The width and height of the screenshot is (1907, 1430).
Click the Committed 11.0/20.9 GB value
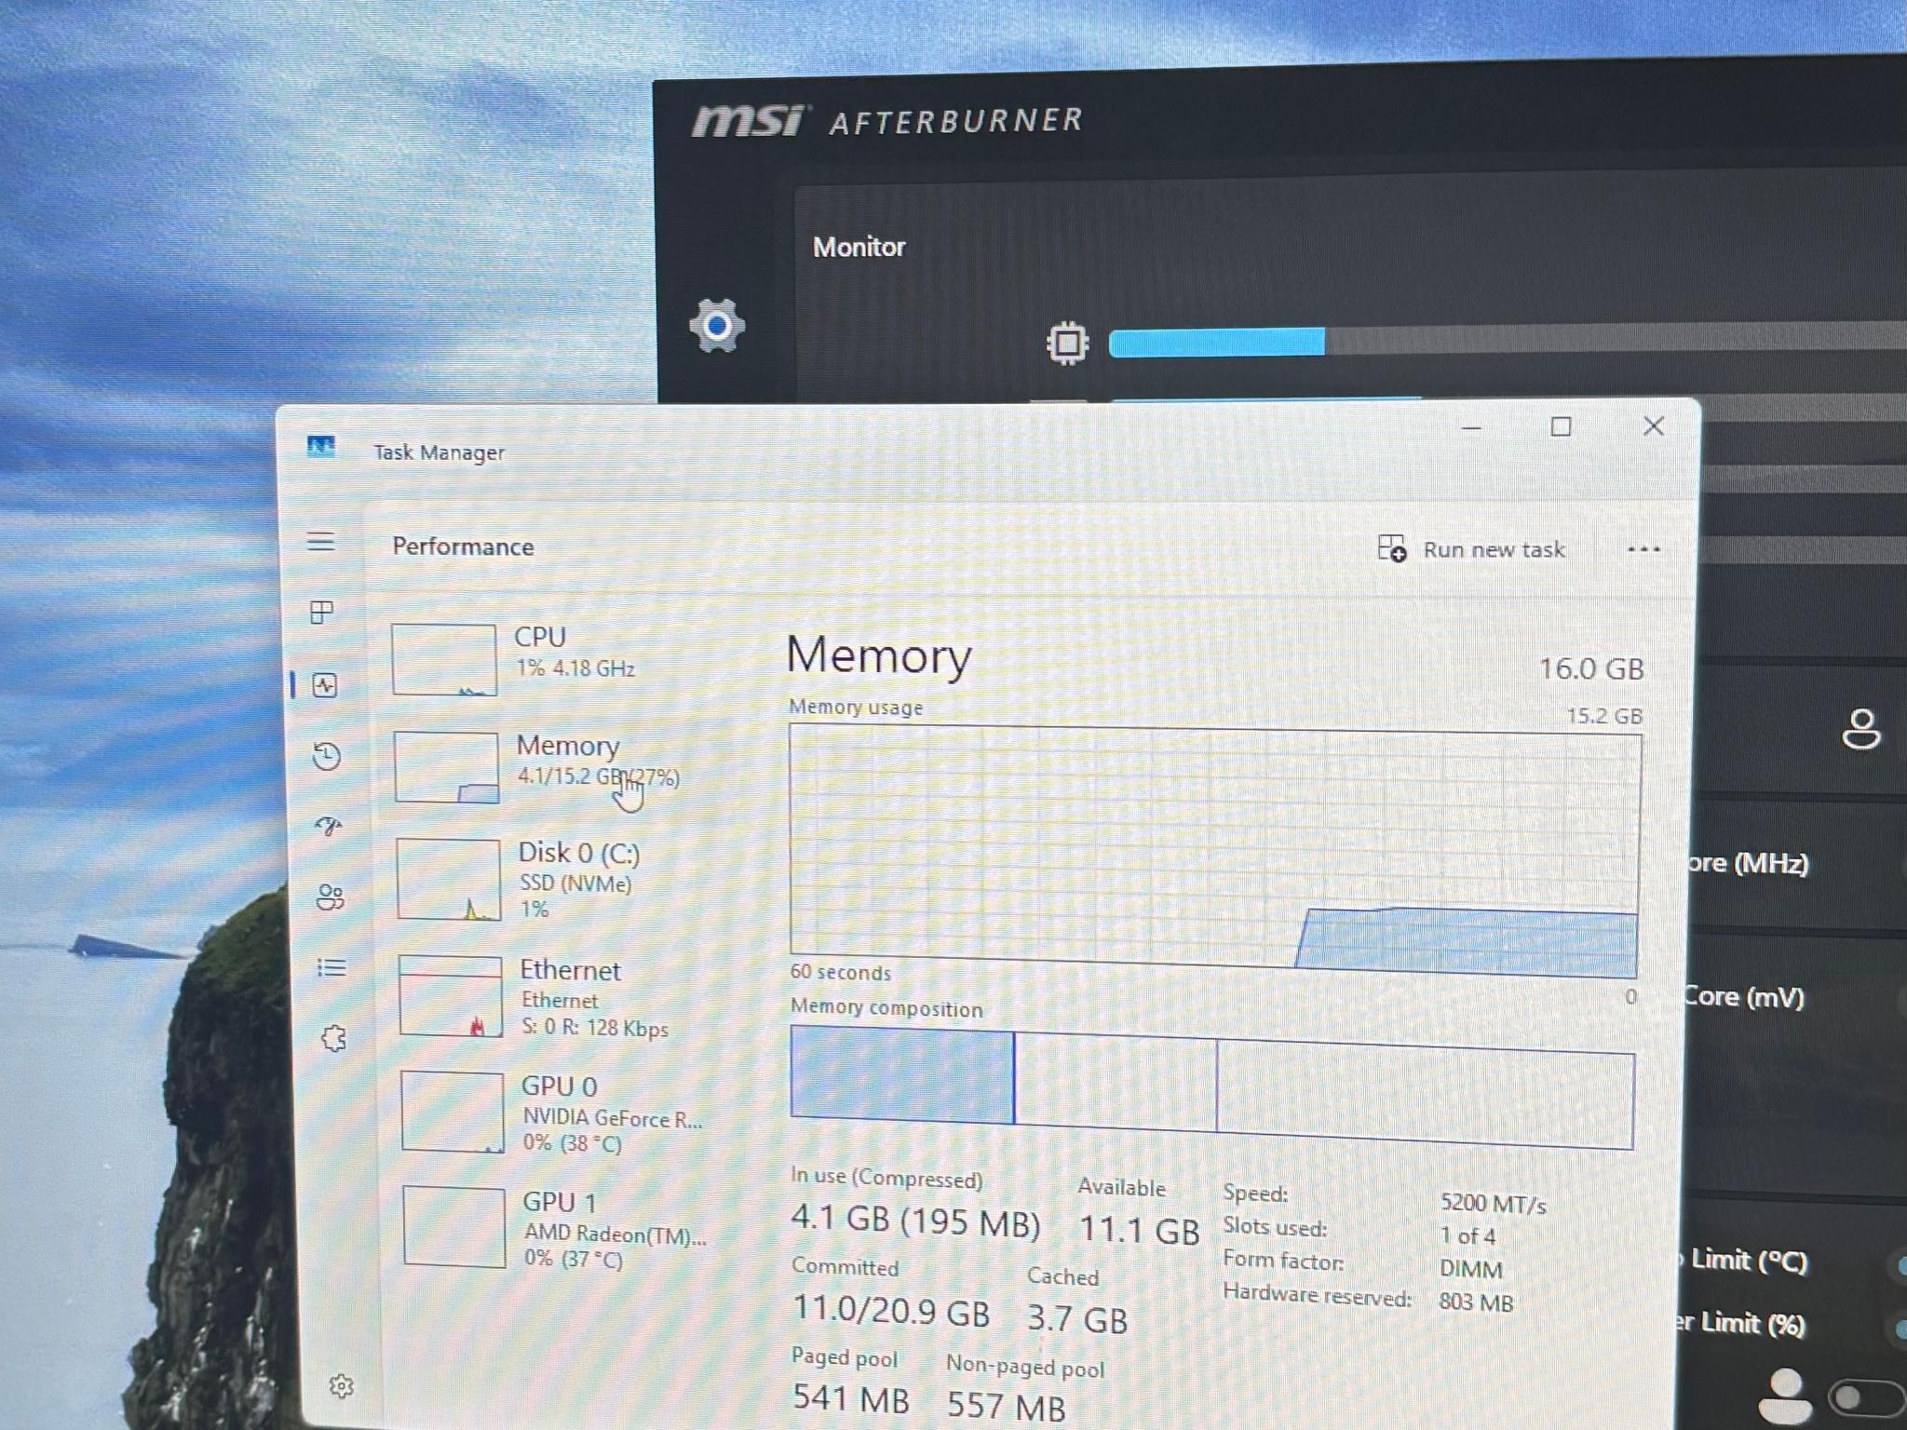(891, 1311)
